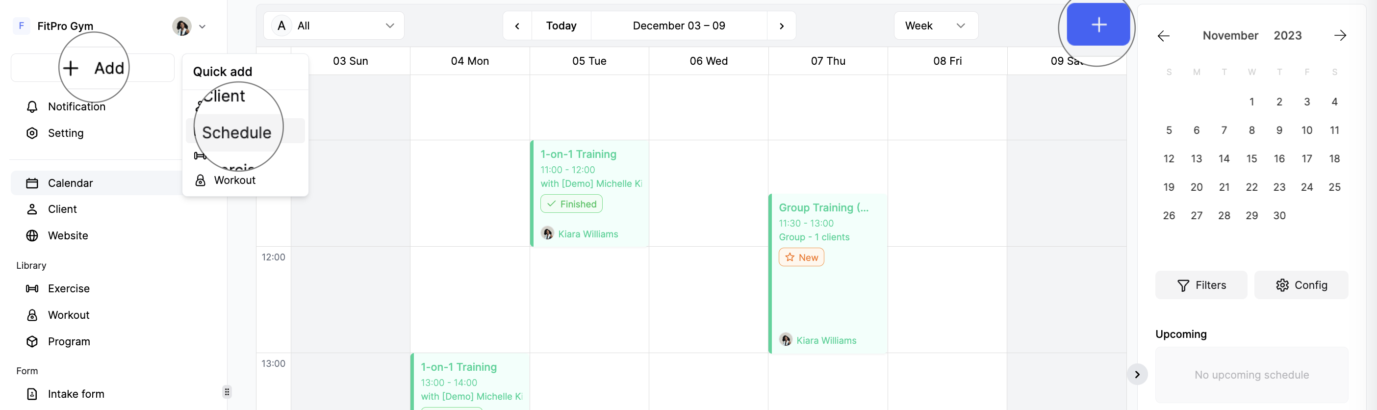Click the user avatar in sidebar header
The image size is (1377, 410).
coord(182,26)
